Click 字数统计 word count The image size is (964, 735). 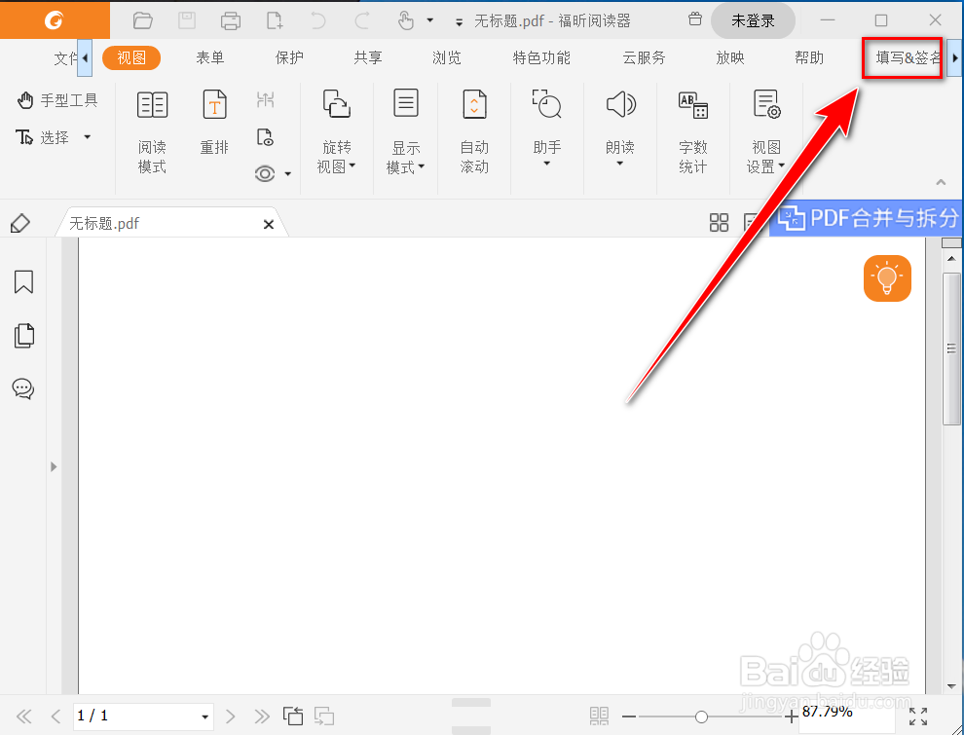click(x=693, y=132)
